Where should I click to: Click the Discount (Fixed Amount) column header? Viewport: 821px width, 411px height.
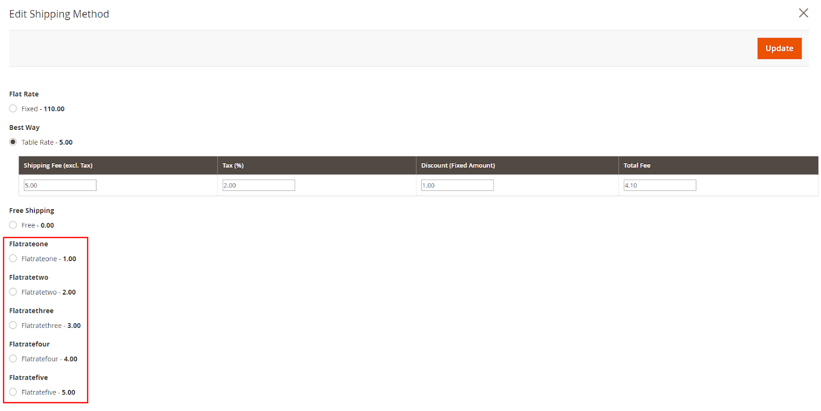pos(458,165)
